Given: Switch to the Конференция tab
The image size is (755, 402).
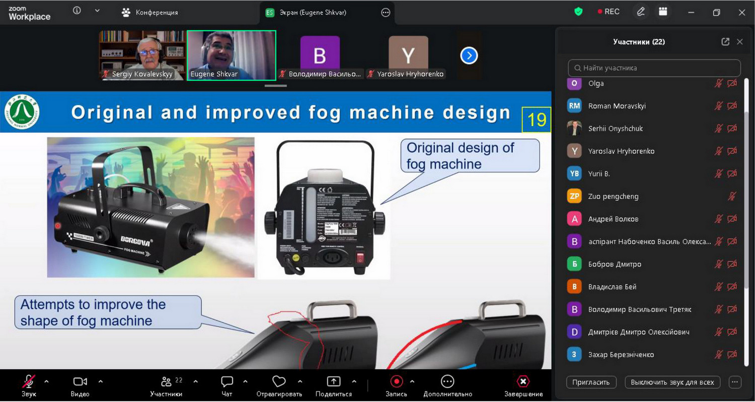Looking at the screenshot, I should pyautogui.click(x=150, y=13).
